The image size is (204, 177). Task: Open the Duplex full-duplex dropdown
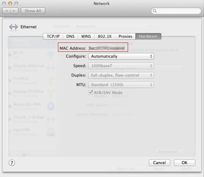[121, 75]
